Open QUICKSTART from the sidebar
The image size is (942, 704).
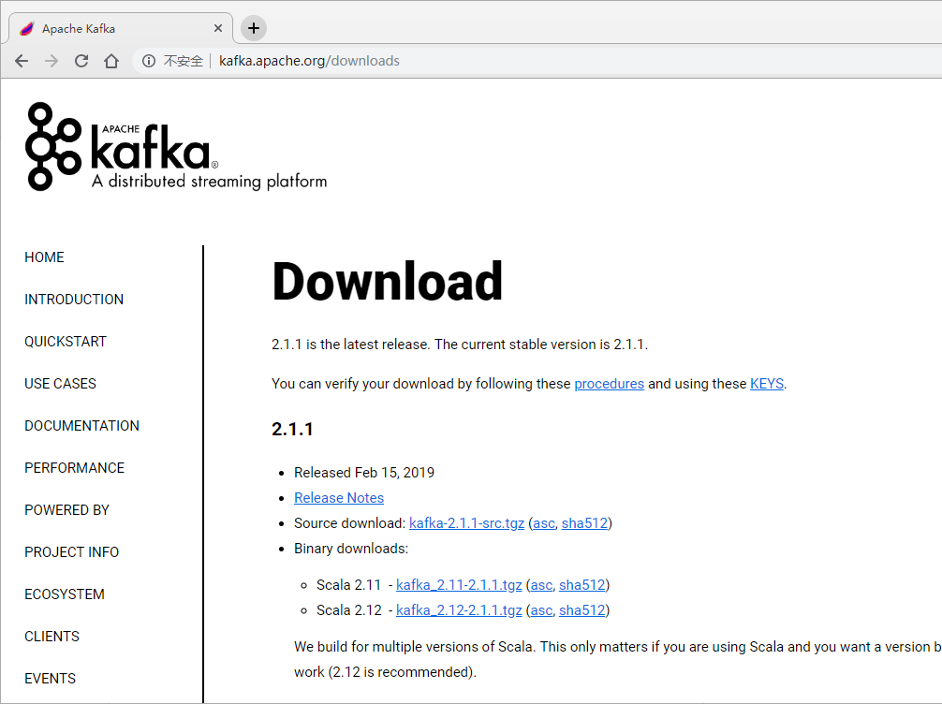coord(66,341)
